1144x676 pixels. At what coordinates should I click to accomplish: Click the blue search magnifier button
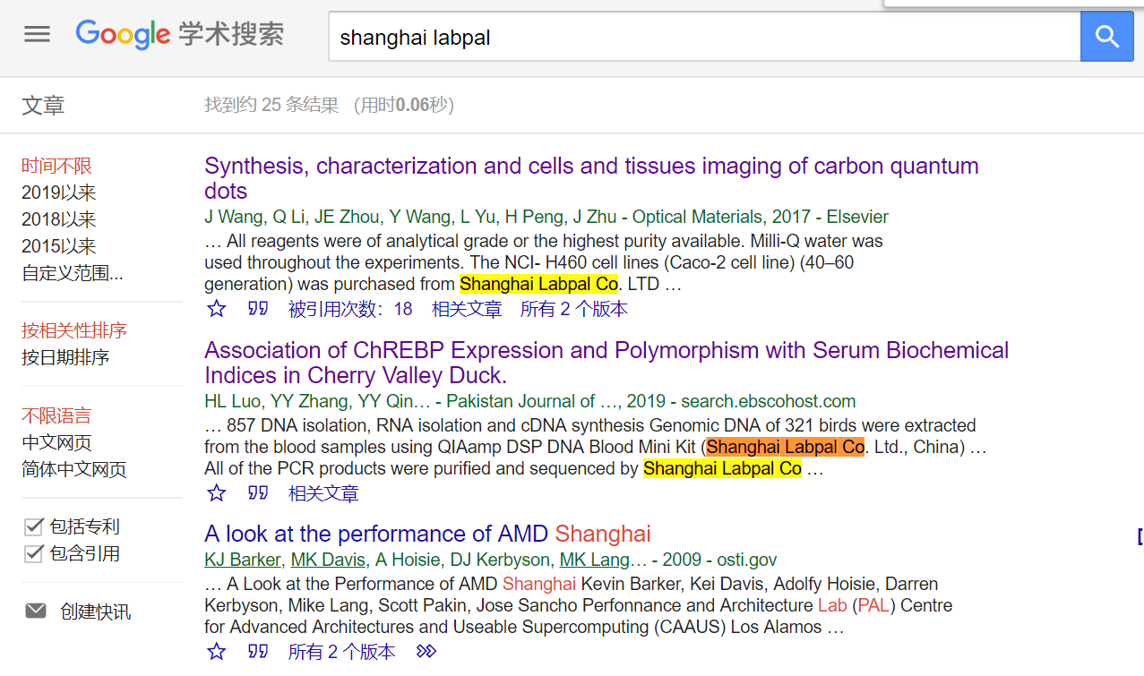point(1107,37)
